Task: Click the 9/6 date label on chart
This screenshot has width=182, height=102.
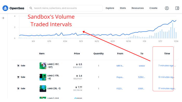Action: coord(33,41)
